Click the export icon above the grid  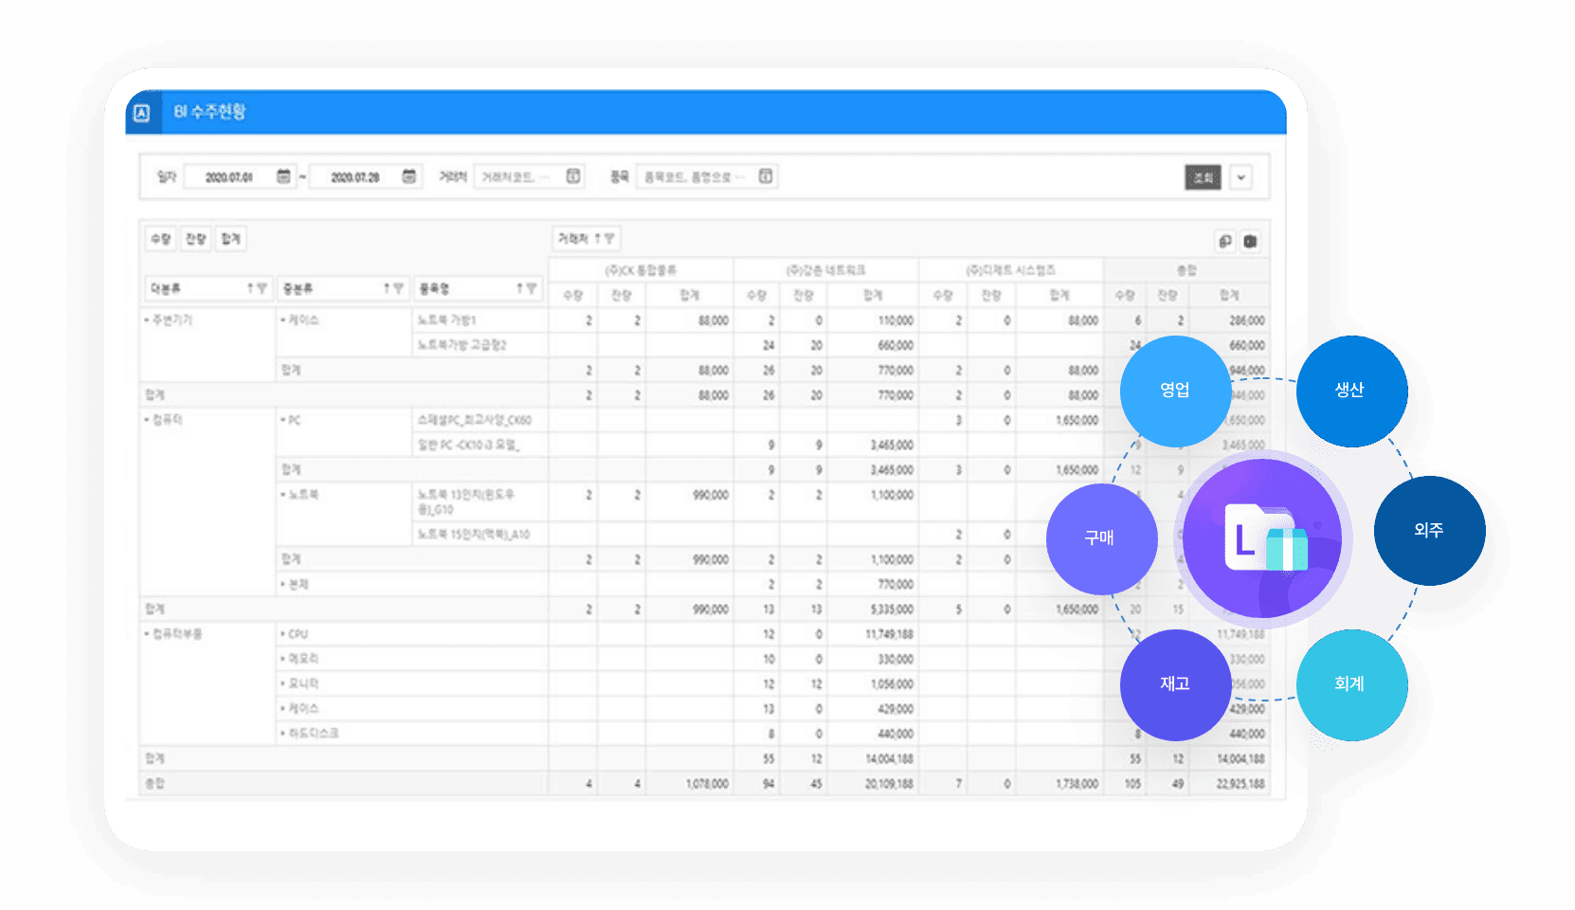tap(1250, 242)
